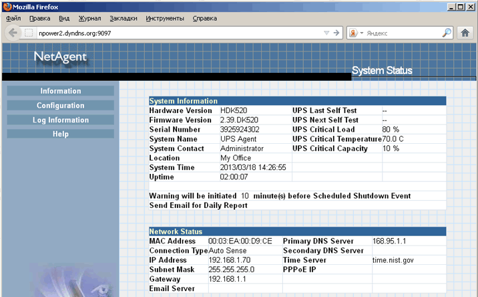Viewport: 478px width, 297px height.
Task: Click the Yandex search engine icon
Action: click(353, 33)
